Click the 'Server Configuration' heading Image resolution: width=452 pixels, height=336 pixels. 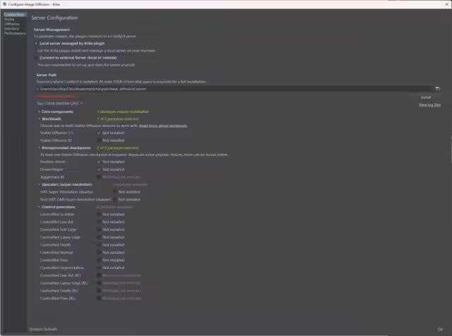pyautogui.click(x=54, y=18)
